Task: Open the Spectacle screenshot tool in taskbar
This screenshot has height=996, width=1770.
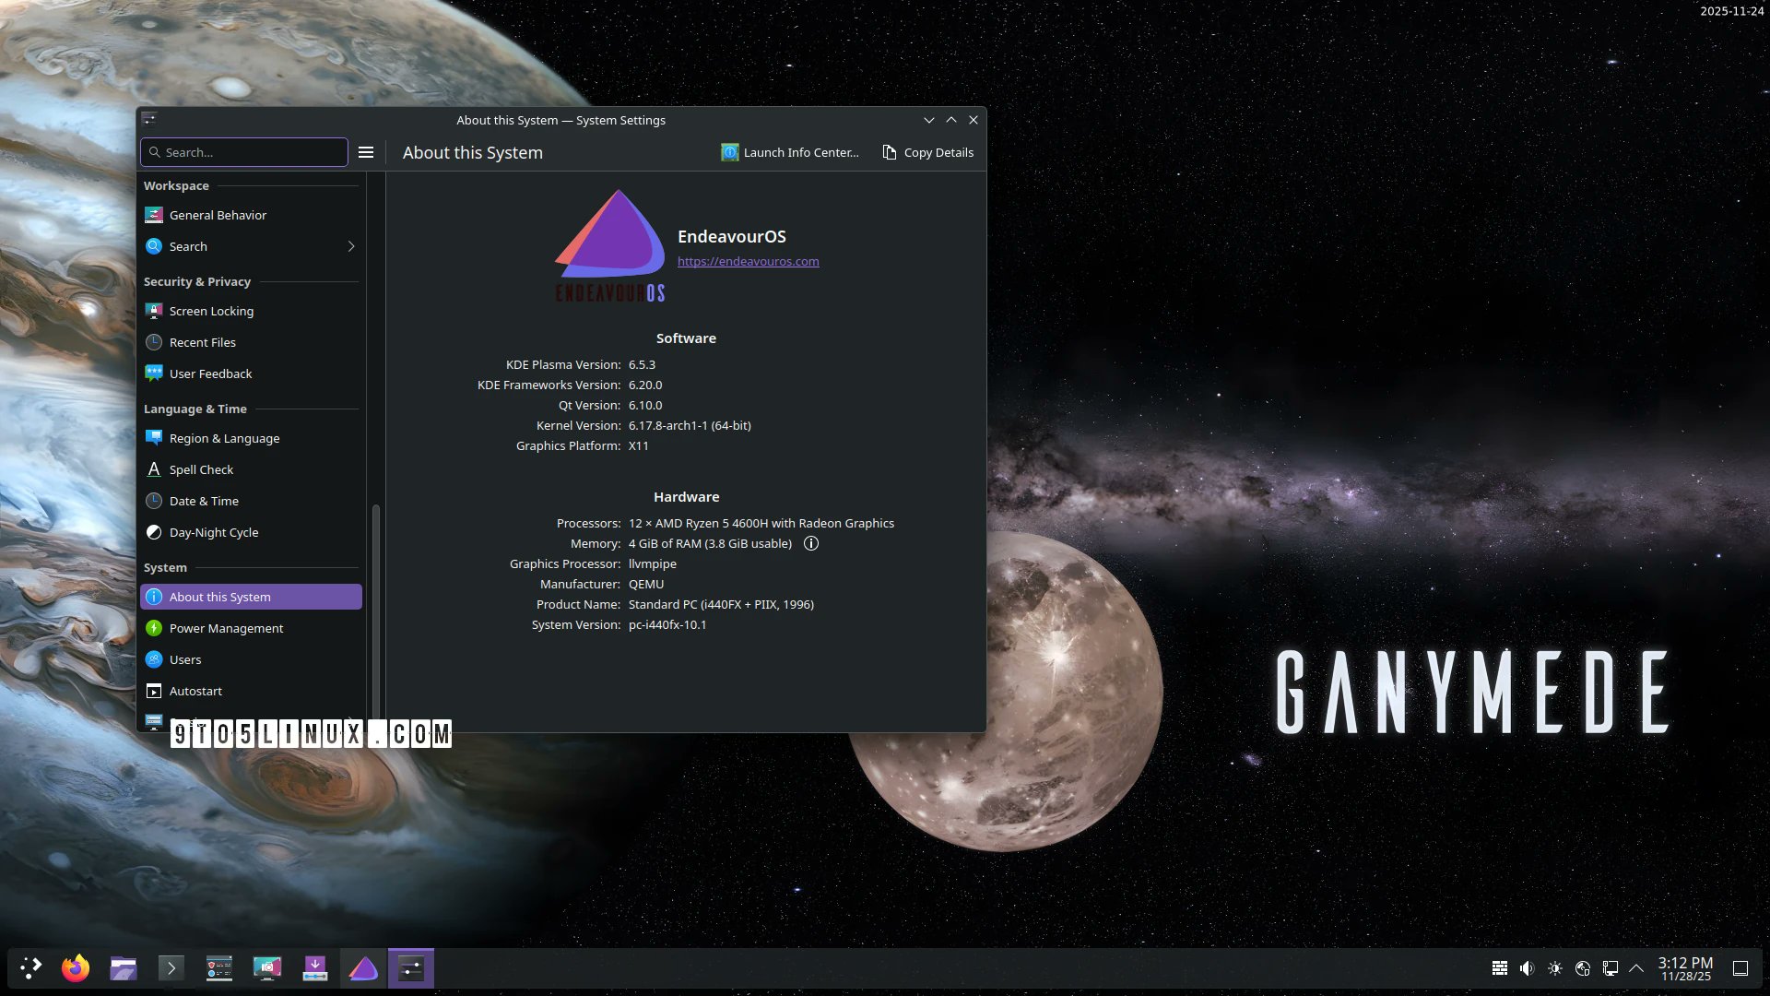Action: (x=267, y=967)
